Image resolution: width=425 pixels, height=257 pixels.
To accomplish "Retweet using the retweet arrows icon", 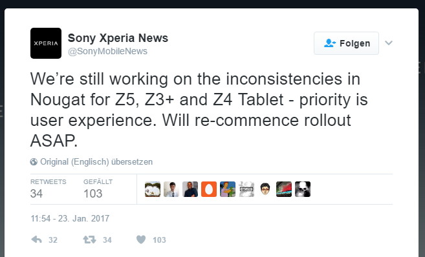I will (89, 240).
